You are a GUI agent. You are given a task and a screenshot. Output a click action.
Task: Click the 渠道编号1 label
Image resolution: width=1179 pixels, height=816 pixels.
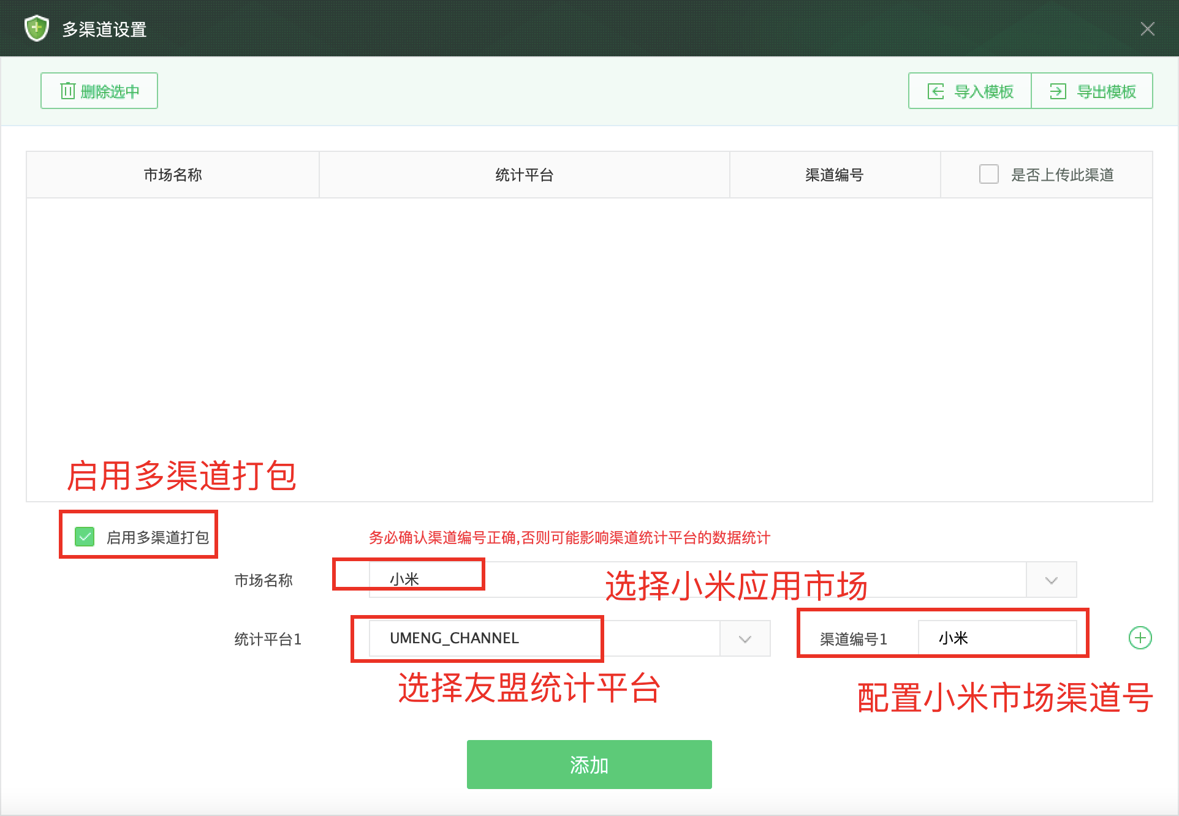853,639
